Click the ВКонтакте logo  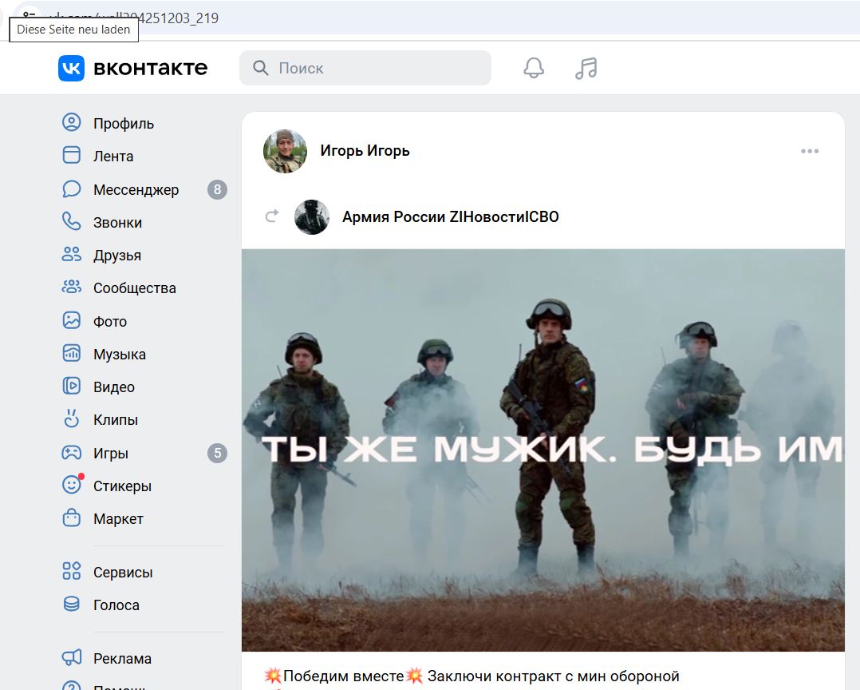pyautogui.click(x=134, y=68)
